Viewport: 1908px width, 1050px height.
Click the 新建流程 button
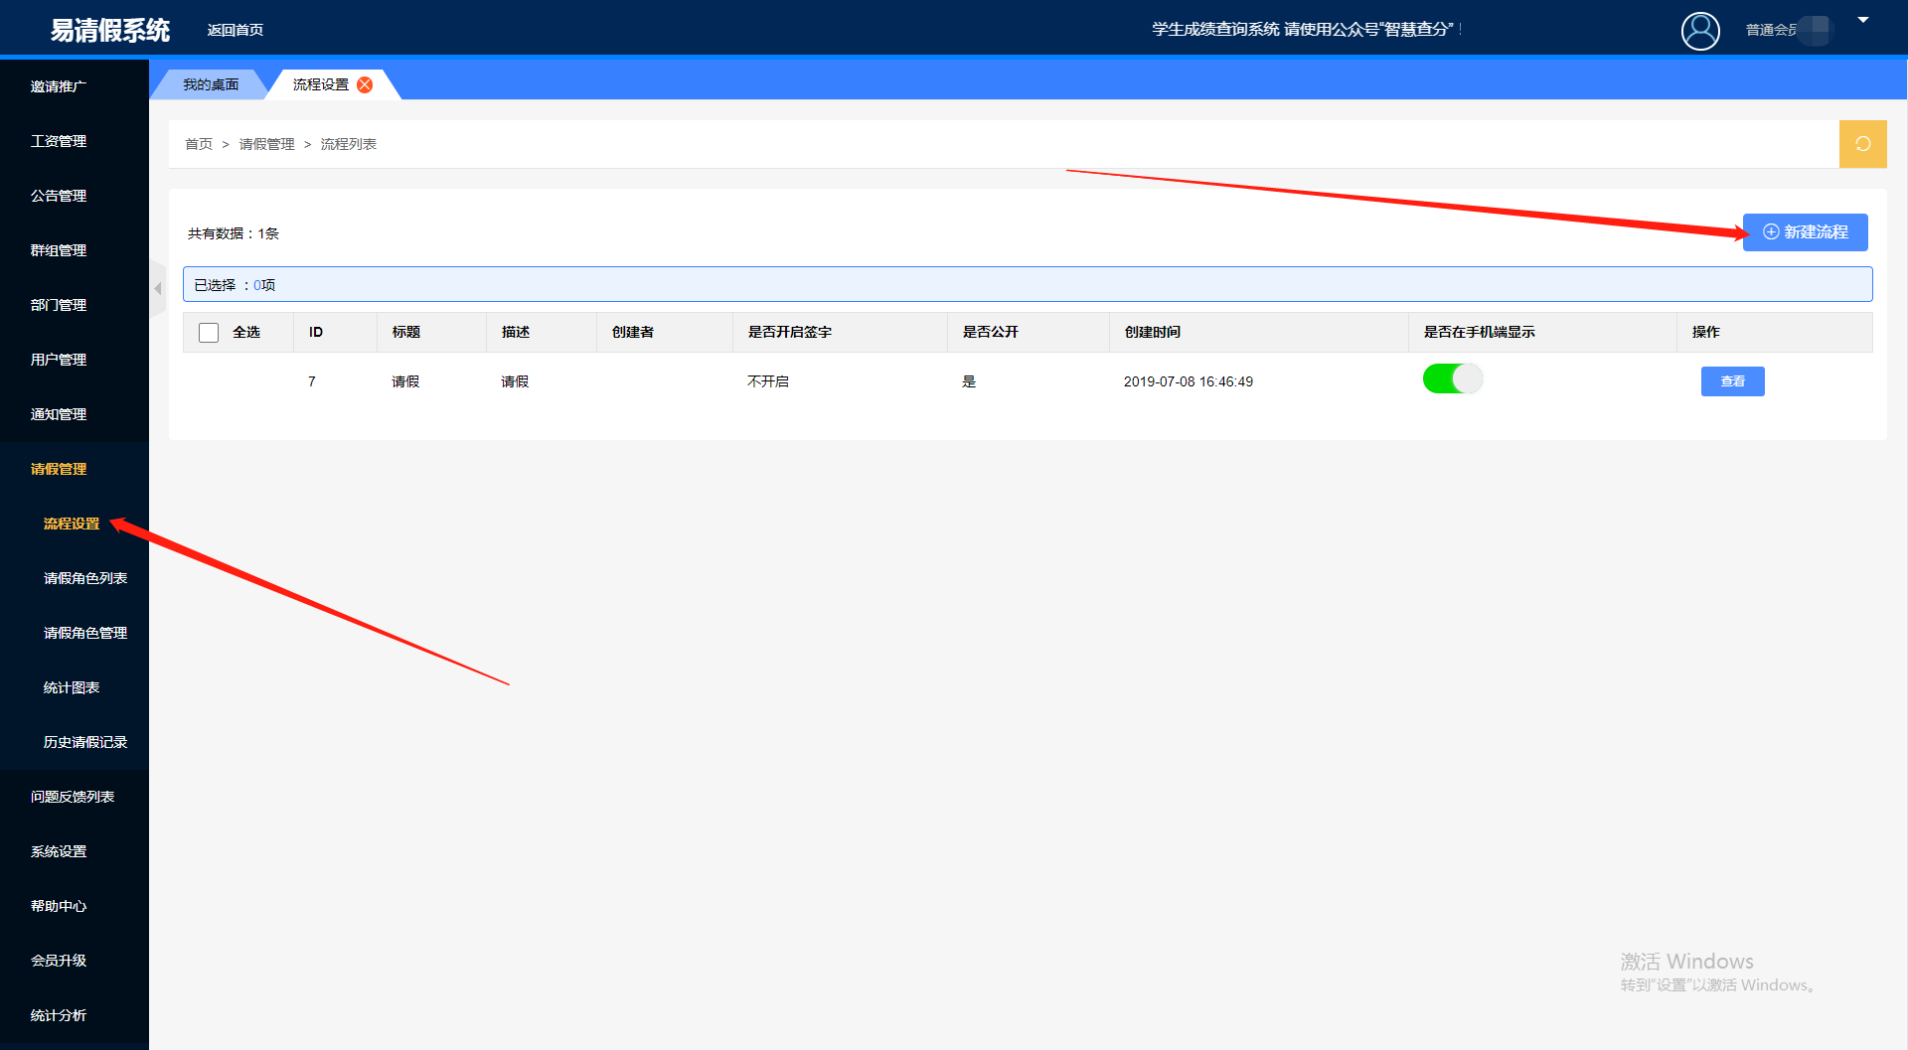pos(1805,232)
